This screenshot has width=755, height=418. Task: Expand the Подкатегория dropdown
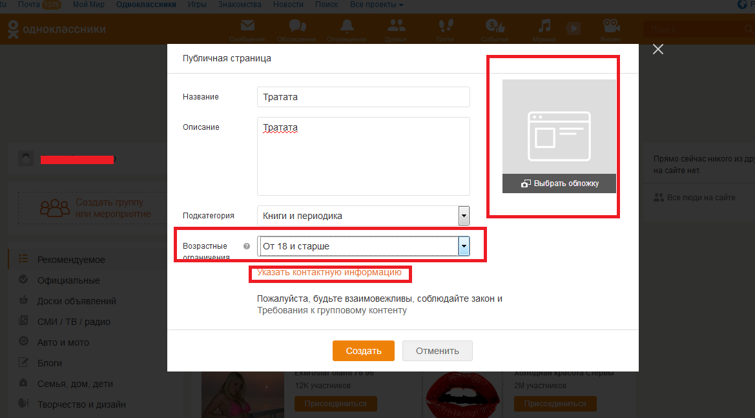(463, 216)
